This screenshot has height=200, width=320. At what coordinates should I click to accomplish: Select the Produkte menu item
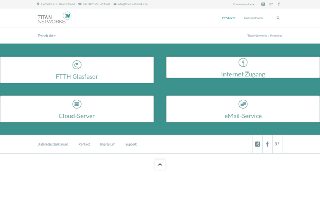(229, 18)
